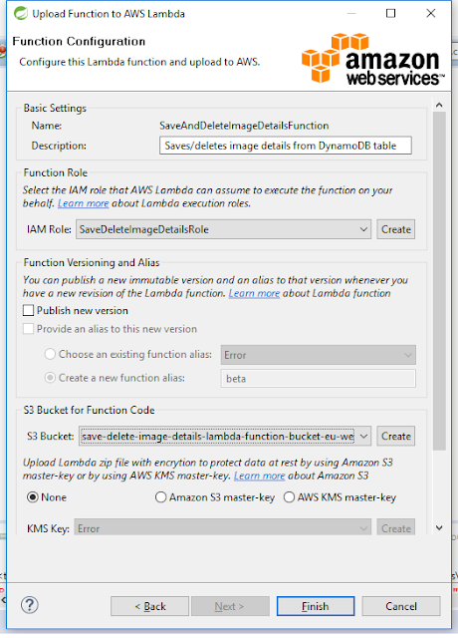Screen dimensions: 458x638
Task: Select Create a new function alias radio
Action: [50, 378]
